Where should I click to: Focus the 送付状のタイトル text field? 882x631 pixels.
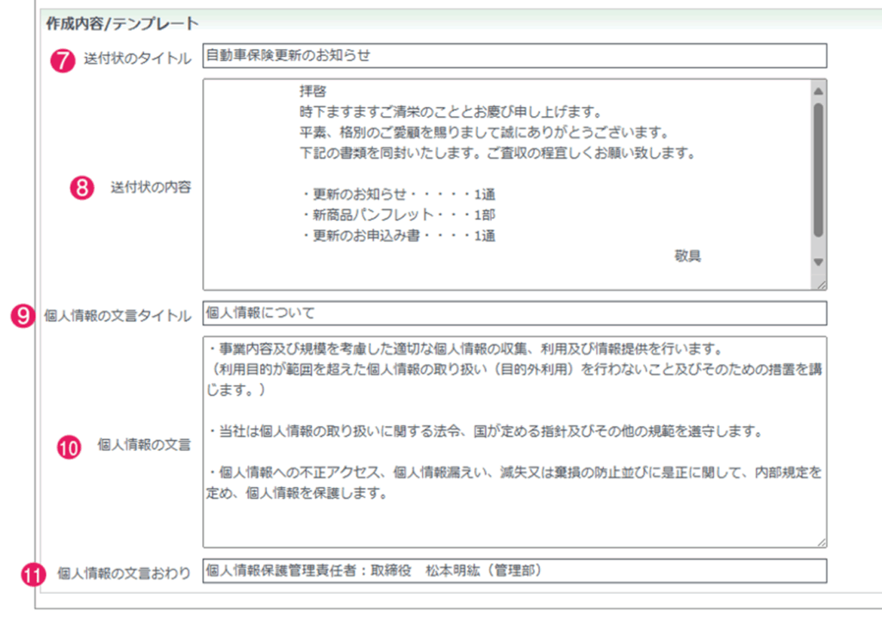(514, 56)
